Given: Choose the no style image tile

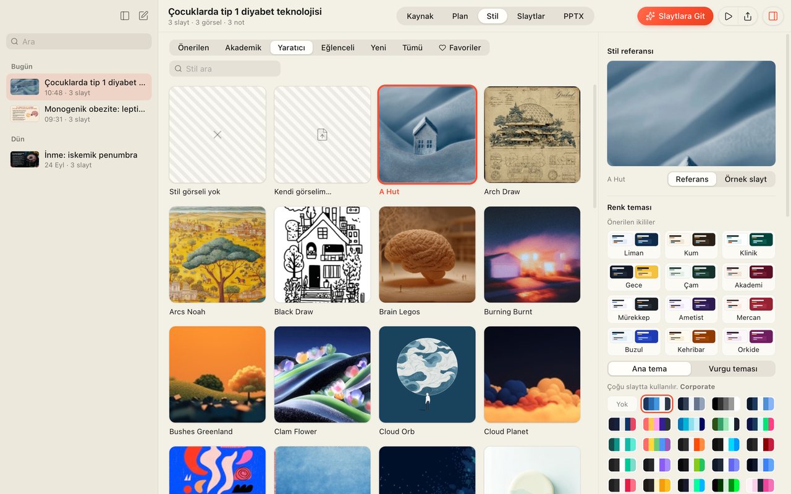Looking at the screenshot, I should (x=218, y=135).
